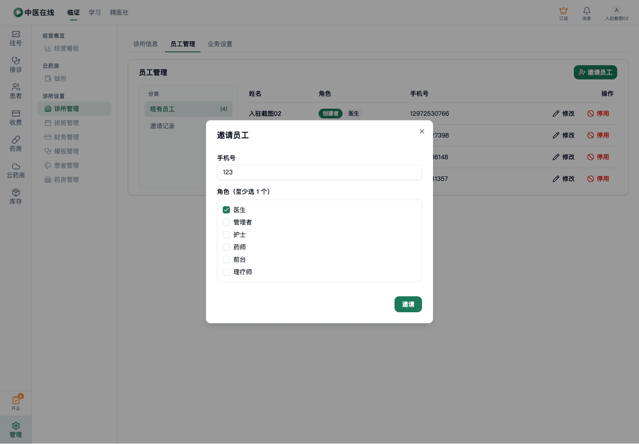
Task: Click the 中医在线 logo
Action: [34, 12]
